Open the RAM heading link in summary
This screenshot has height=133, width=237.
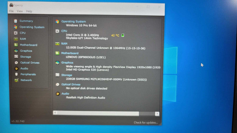(64, 43)
